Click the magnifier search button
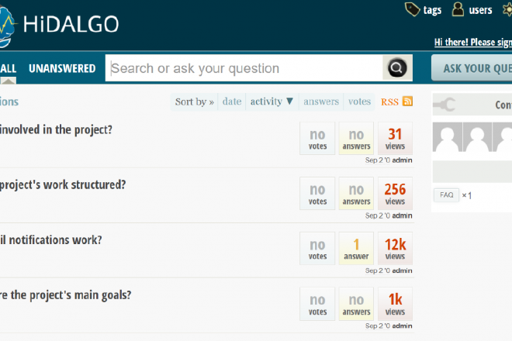 396,68
